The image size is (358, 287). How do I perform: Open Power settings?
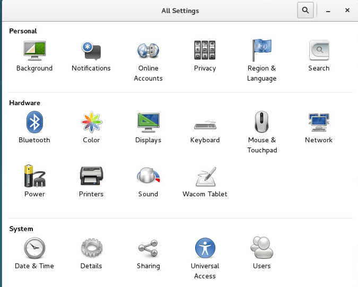click(x=34, y=177)
